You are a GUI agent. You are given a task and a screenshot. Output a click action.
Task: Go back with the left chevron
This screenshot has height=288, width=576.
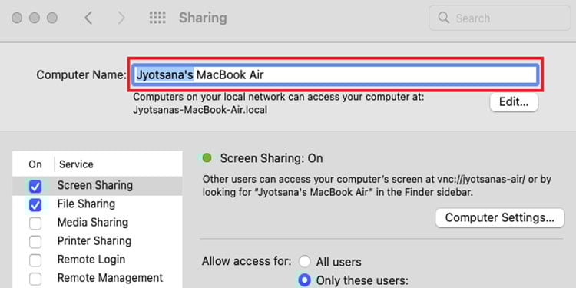point(88,18)
